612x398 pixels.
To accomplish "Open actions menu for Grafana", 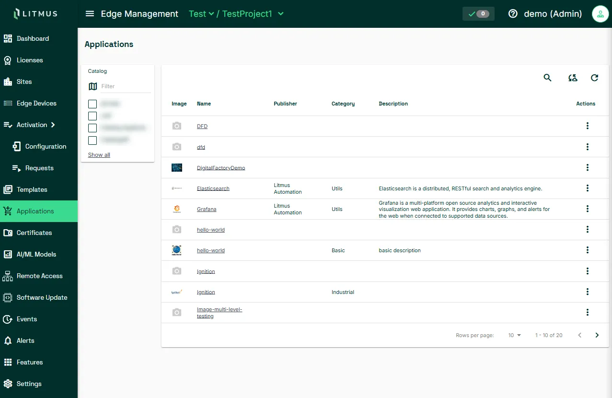I will (x=588, y=209).
